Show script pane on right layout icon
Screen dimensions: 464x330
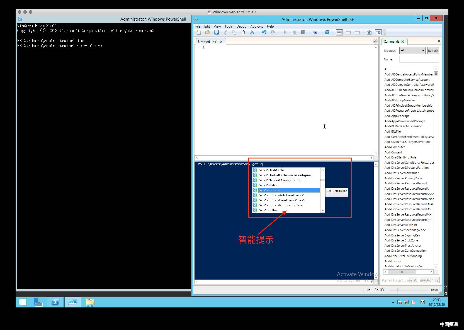pyautogui.click(x=348, y=32)
